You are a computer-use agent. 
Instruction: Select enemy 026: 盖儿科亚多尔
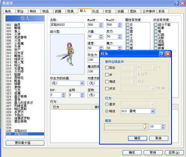(25, 103)
